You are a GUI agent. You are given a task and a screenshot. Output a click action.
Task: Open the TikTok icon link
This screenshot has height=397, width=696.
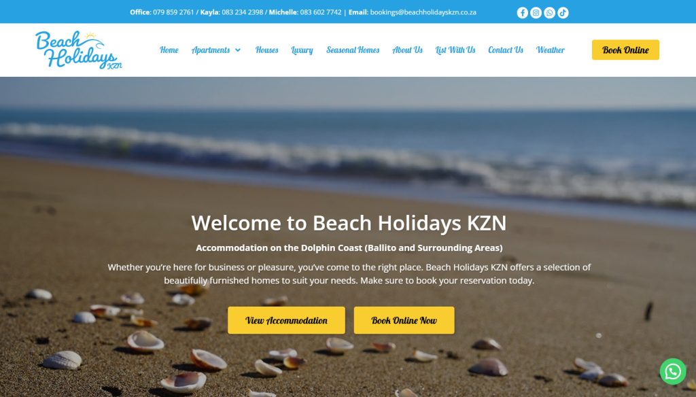coord(563,13)
